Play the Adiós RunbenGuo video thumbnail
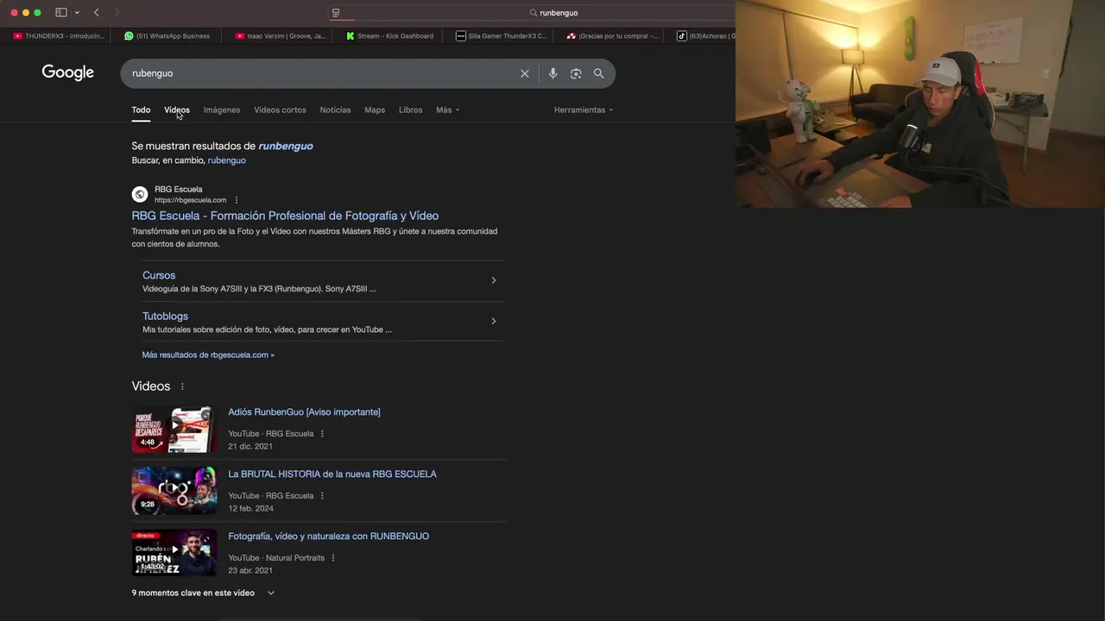Image resolution: width=1105 pixels, height=621 pixels. point(174,429)
